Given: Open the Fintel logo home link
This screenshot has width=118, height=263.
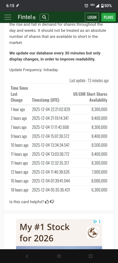Looking at the screenshot, I should (27, 17).
